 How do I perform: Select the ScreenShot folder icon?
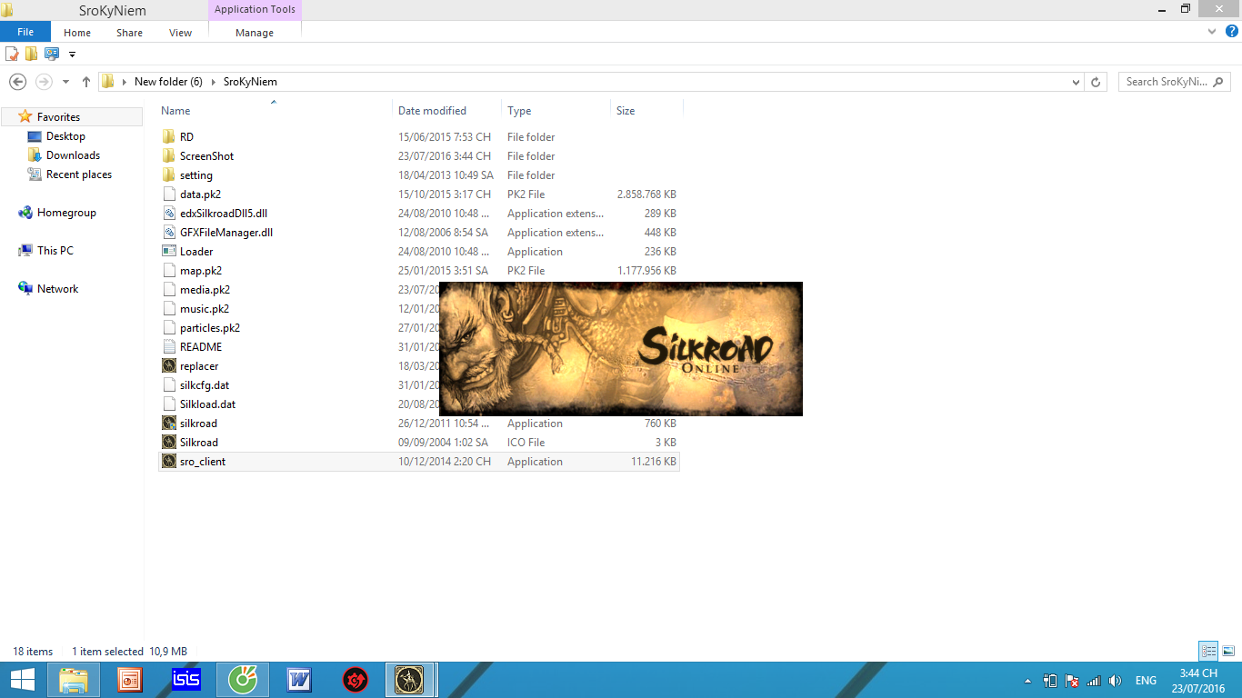click(x=168, y=155)
